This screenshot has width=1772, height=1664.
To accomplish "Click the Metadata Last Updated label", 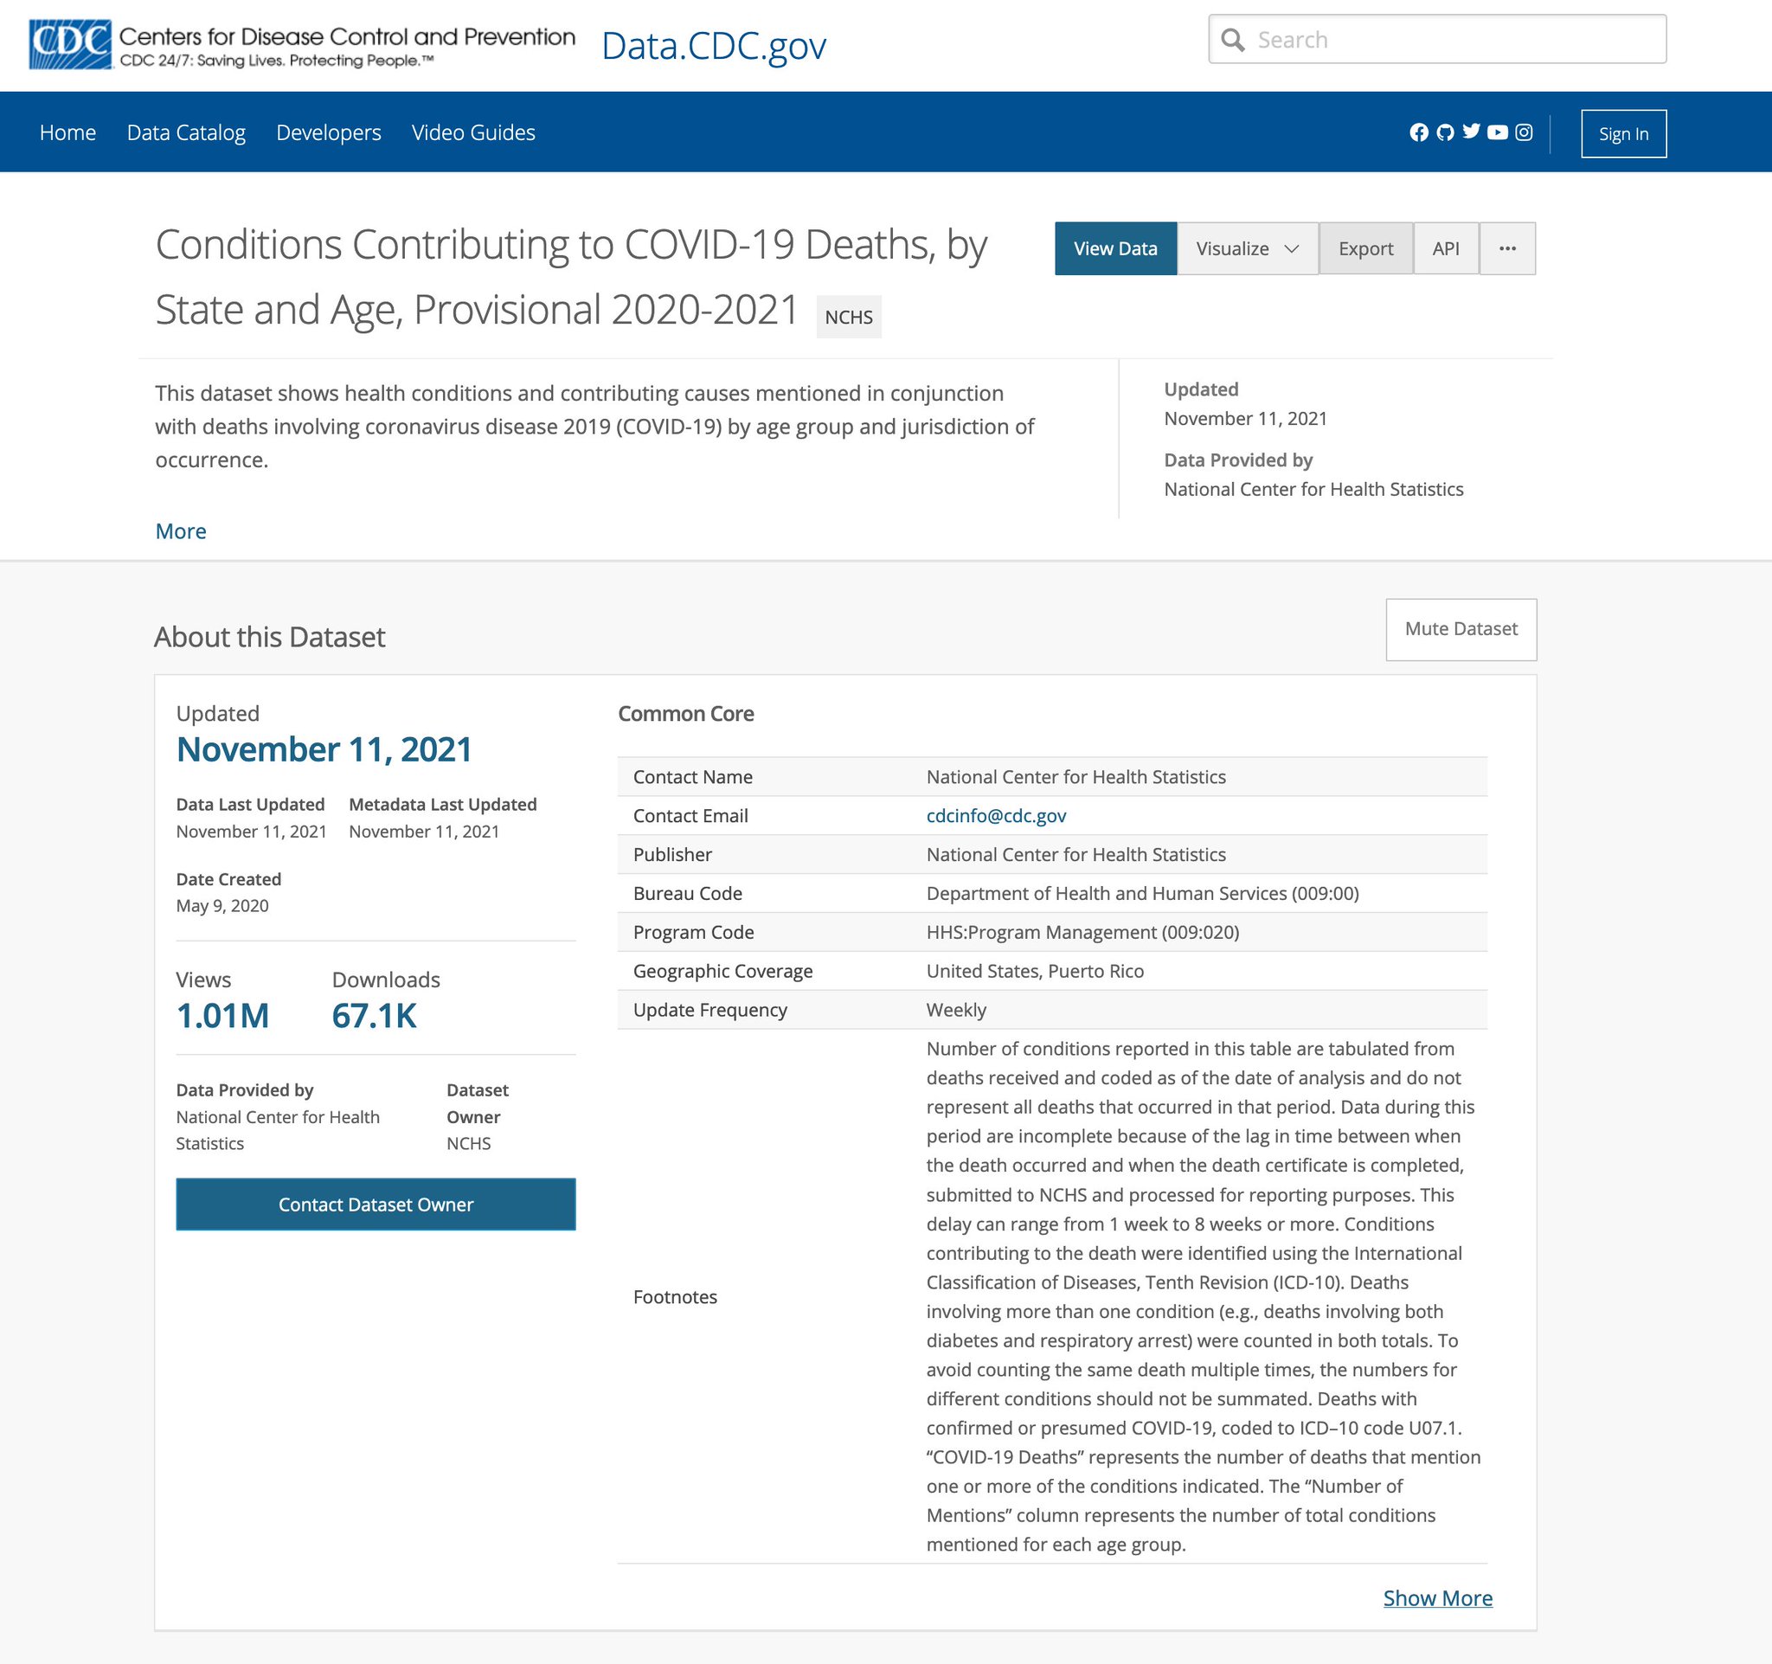I will (x=442, y=805).
